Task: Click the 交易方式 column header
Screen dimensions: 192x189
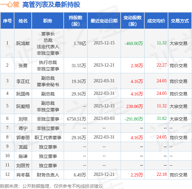Action: pos(180,21)
